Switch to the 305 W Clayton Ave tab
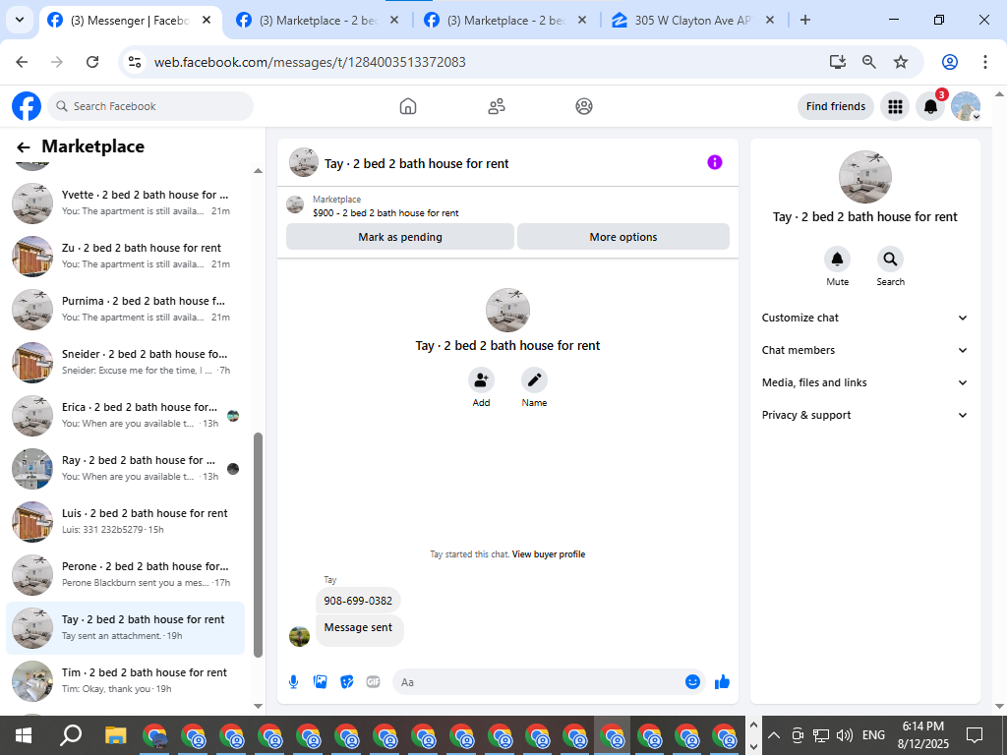Screen dimensions: 1007x755 (x=693, y=21)
